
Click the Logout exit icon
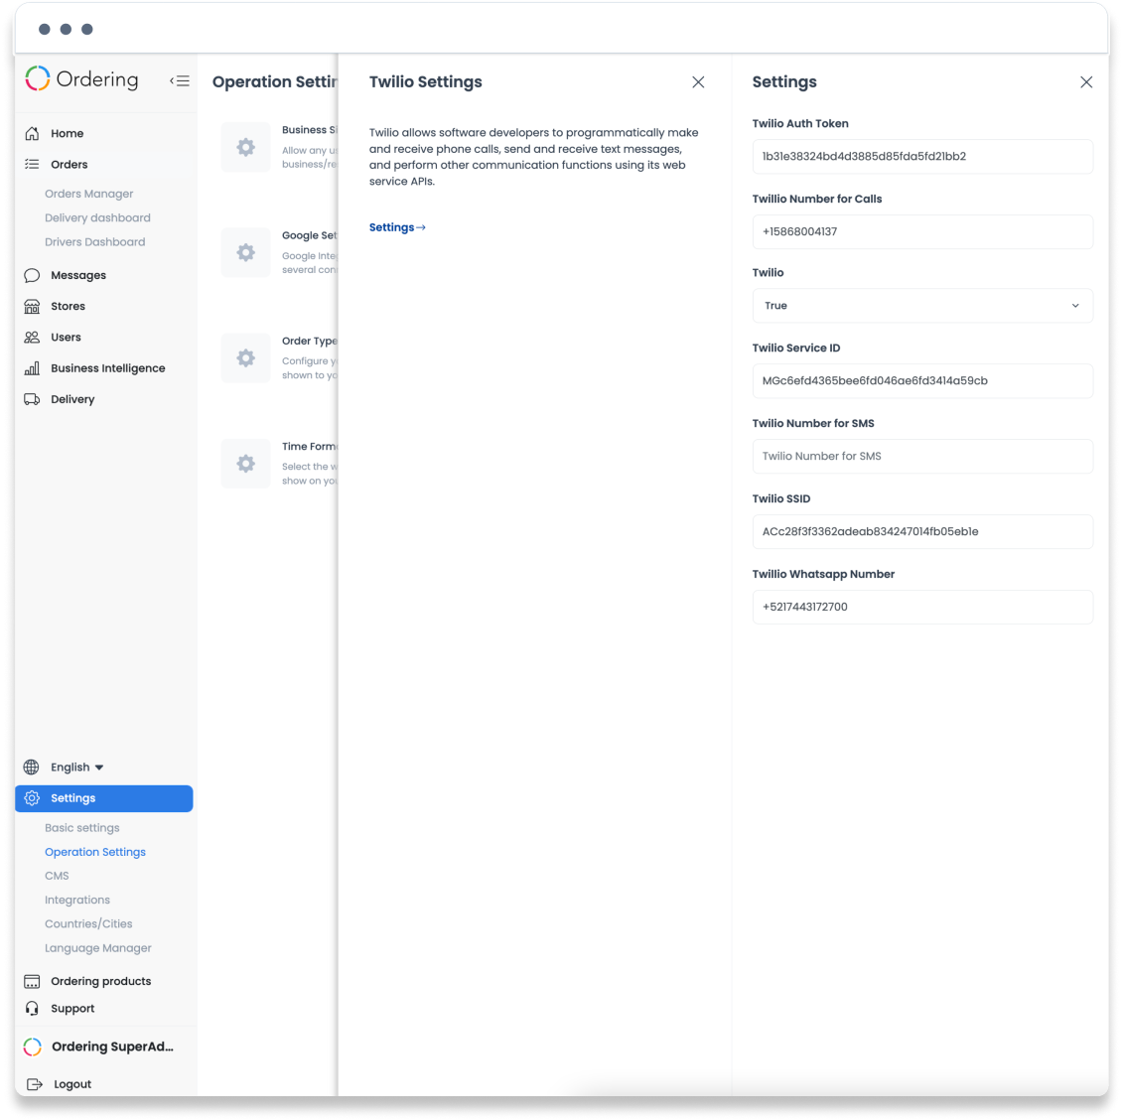click(34, 1084)
